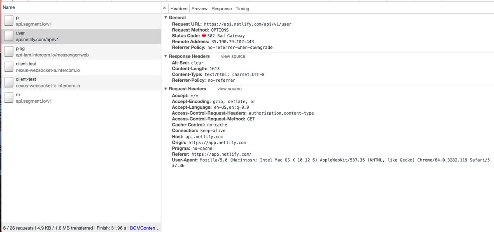Click the Cache-Control no-cache value
This screenshot has height=232, width=494.
pyautogui.click(x=217, y=124)
